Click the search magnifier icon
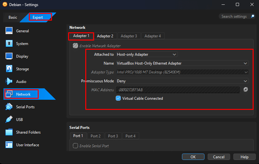 point(253,16)
